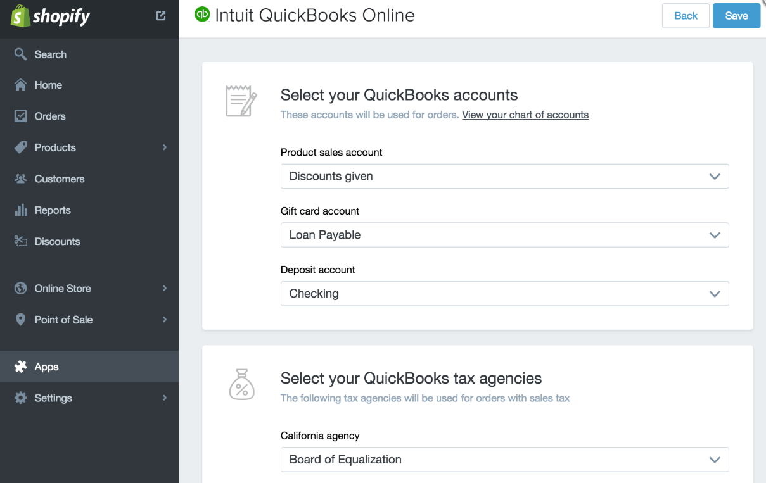
Task: Open Search in sidebar
Action: tap(89, 54)
